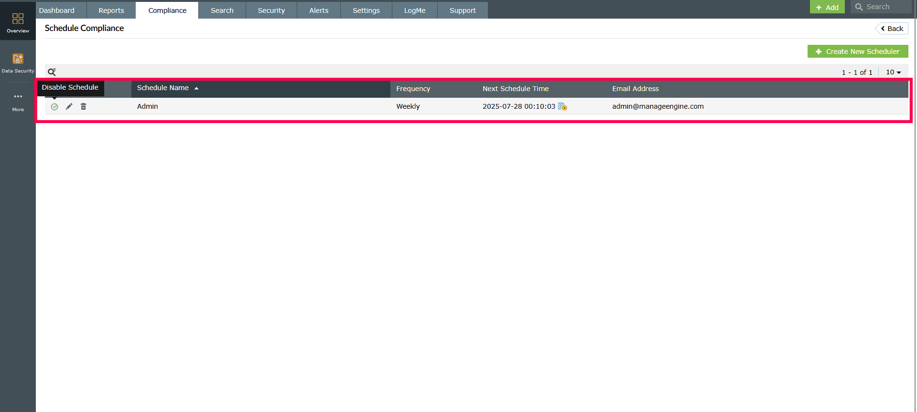
Task: Sort by Schedule Name column header
Action: click(x=261, y=88)
